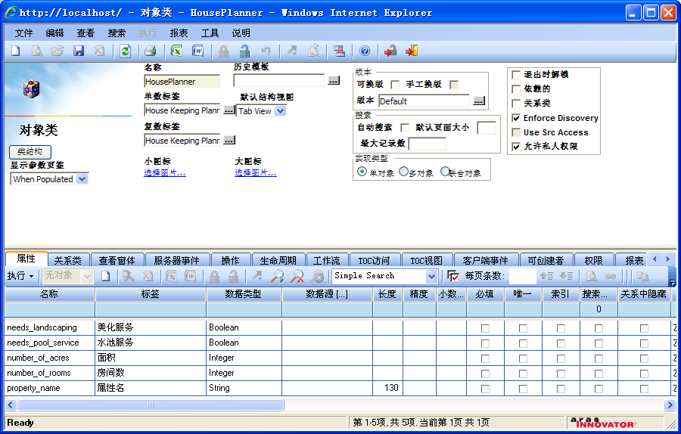Click ellipsis button next to 复数标签 field

tap(229, 141)
